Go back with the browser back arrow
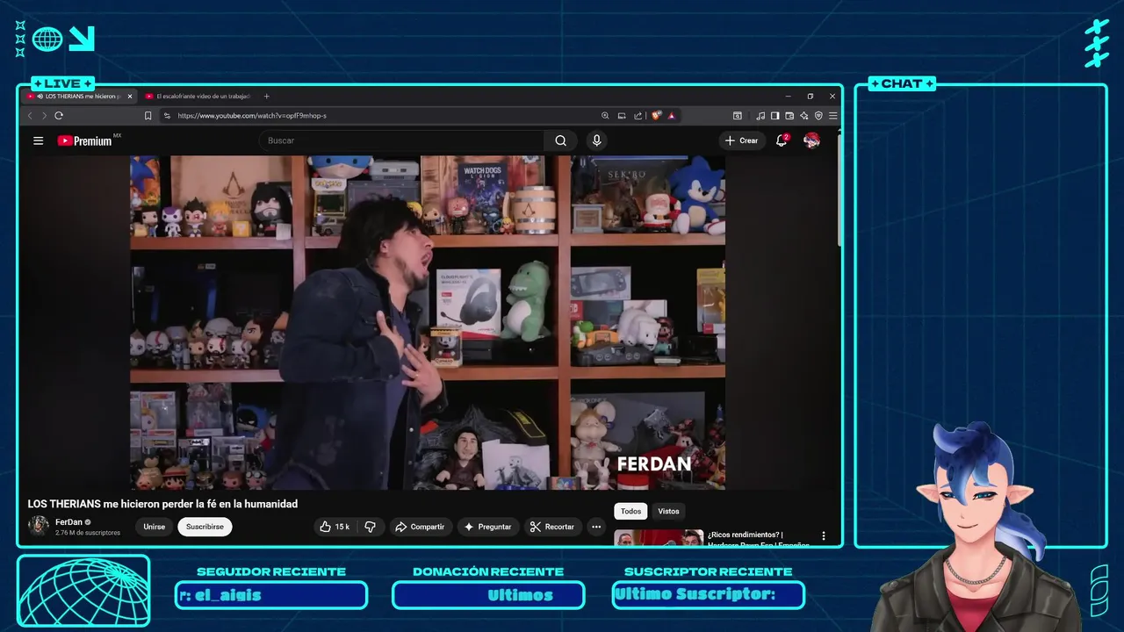 point(30,116)
